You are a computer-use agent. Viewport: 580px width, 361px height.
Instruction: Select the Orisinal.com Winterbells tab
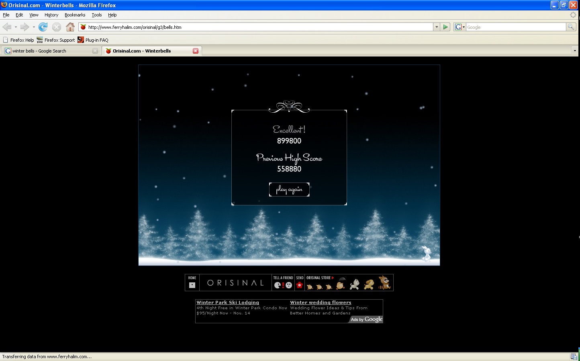(152, 51)
